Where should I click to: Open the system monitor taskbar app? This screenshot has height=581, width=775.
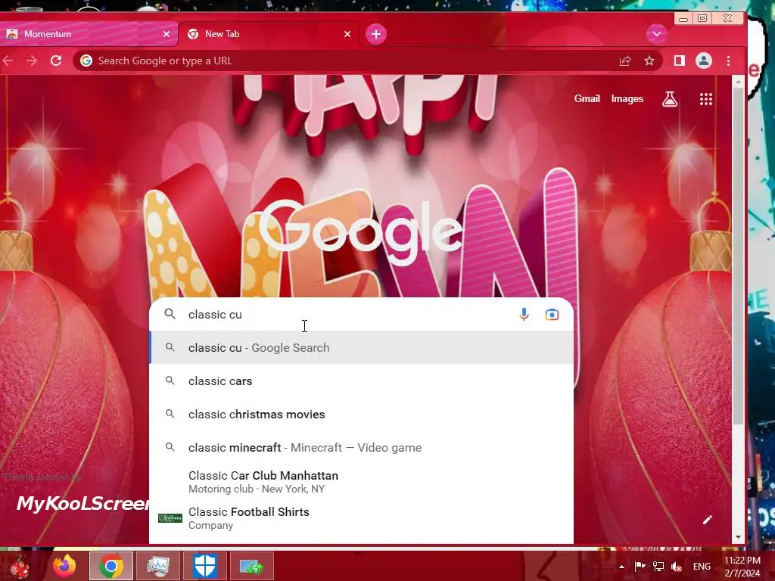pos(157,566)
